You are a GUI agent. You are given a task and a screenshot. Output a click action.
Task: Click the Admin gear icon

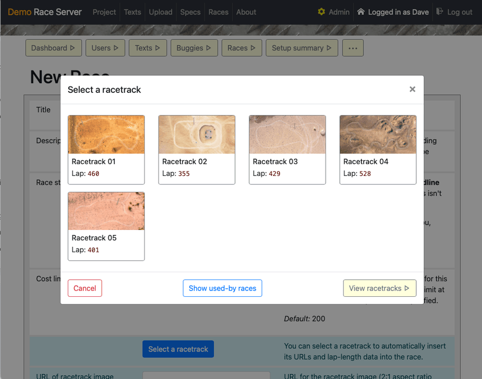[321, 12]
